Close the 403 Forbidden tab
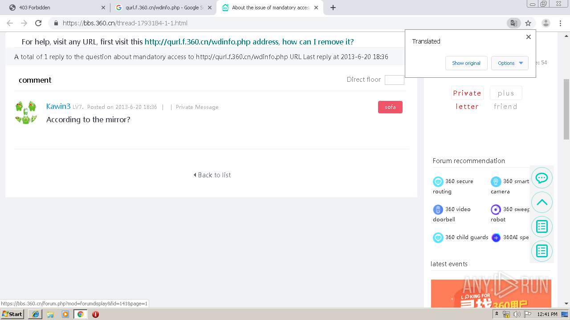This screenshot has width=570, height=320. [103, 8]
